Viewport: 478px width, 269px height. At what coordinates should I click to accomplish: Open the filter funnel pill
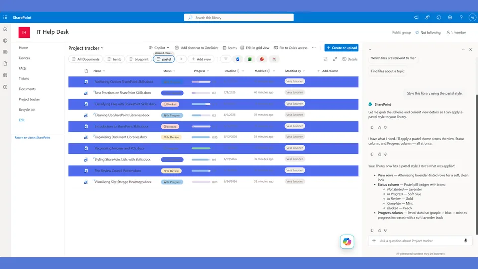[225, 59]
